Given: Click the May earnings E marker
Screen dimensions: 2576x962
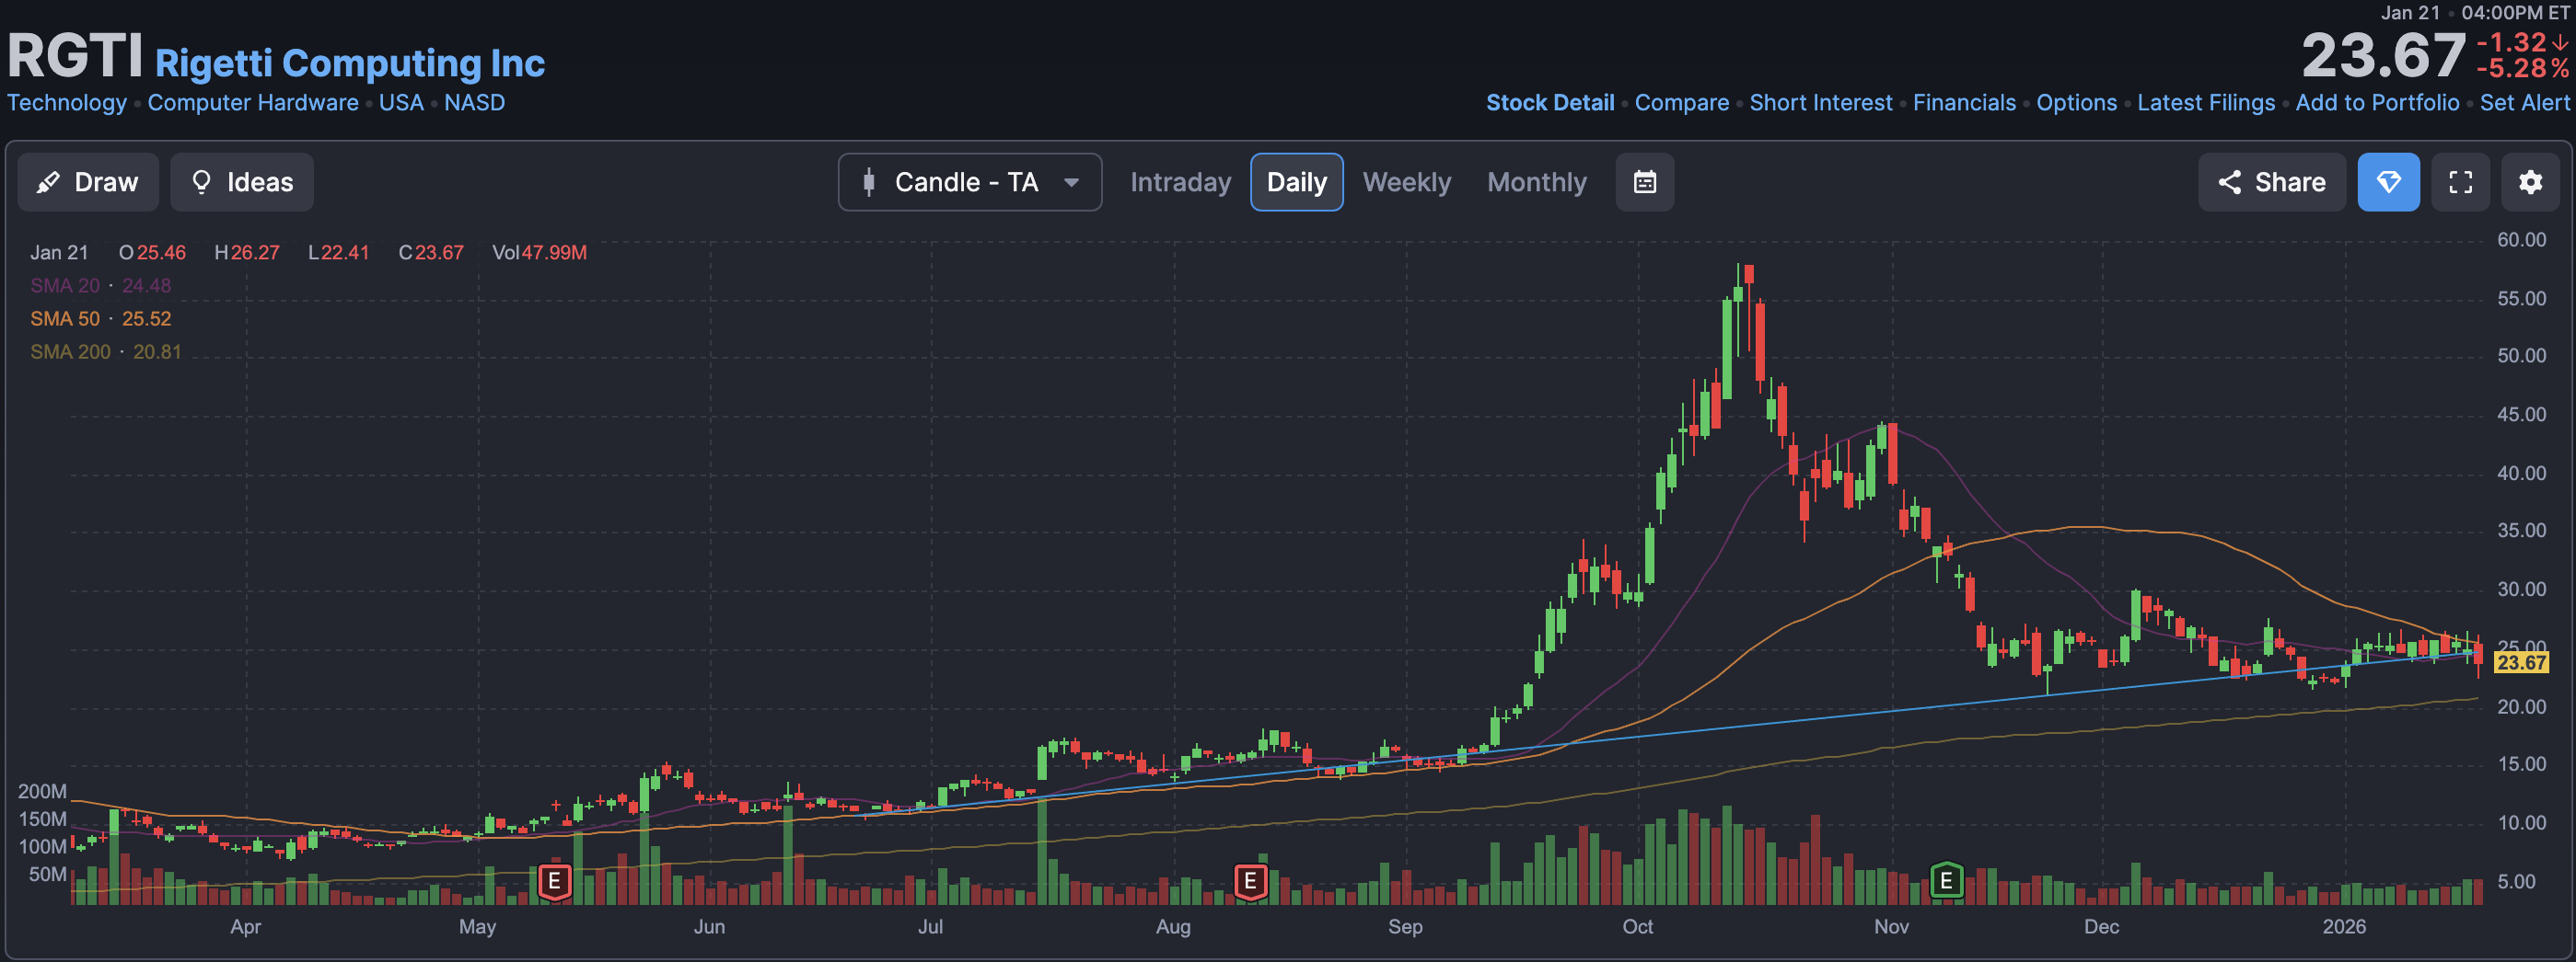Looking at the screenshot, I should tap(555, 881).
